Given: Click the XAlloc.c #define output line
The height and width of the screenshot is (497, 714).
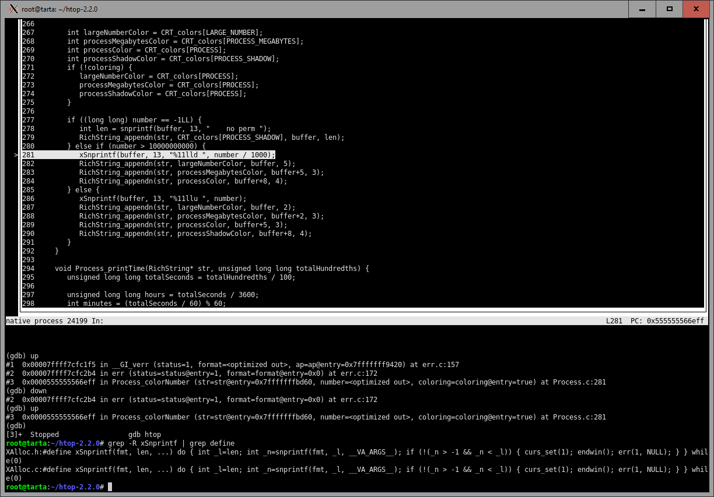Looking at the screenshot, I should click(x=350, y=470).
